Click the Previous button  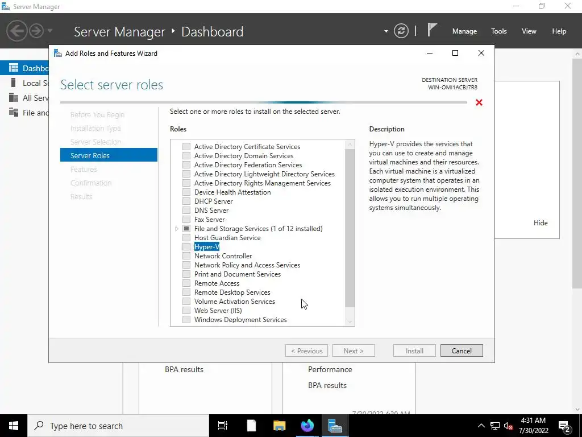point(306,351)
